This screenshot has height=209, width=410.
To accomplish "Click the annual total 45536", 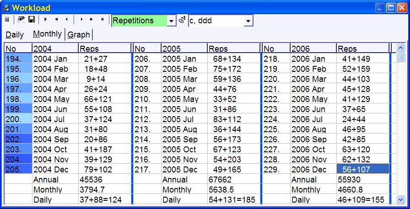I will (105, 179).
